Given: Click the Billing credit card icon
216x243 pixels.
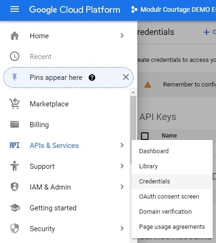Looking at the screenshot, I should click(15, 124).
